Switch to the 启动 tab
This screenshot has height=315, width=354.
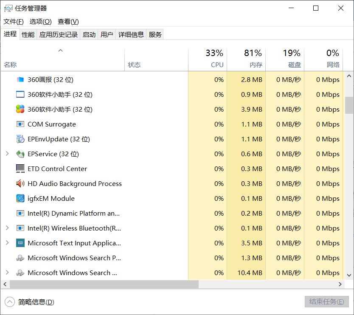[89, 34]
